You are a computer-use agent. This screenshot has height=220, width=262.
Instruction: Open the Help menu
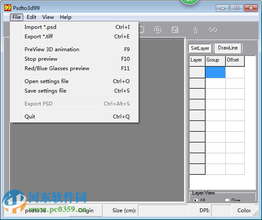(65, 17)
